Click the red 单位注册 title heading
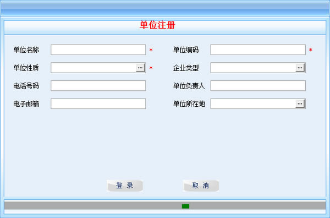This screenshot has height=218, width=330. point(157,25)
